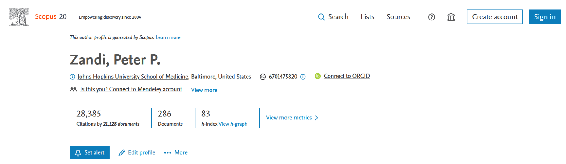Open the help question mark icon

pos(431,17)
